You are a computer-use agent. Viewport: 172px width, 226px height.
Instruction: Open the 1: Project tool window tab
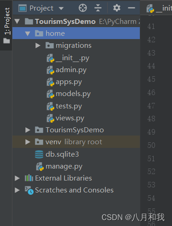click(x=6, y=25)
